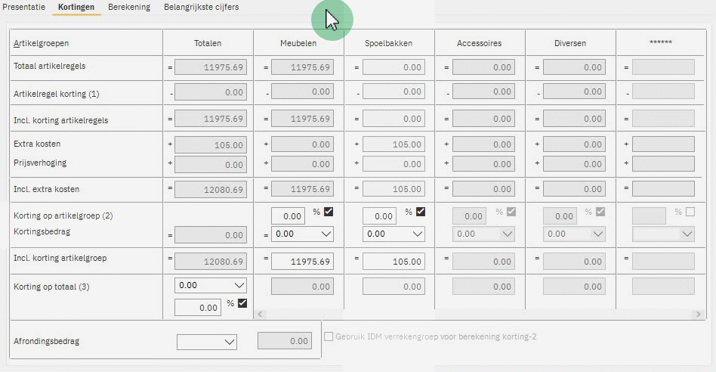Open Korting op totaal dropdown
The image size is (716, 372).
[x=211, y=285]
